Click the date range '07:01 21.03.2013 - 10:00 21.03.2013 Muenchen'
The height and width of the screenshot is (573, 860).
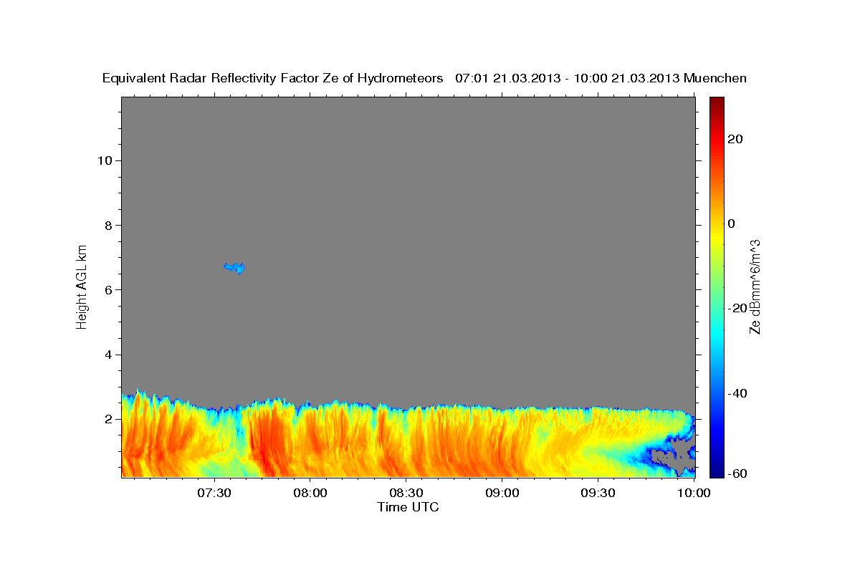(601, 79)
